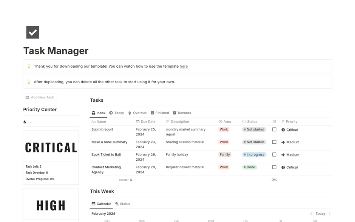355x222 pixels.
Task: Click the Task Manager page title
Action: click(56, 51)
